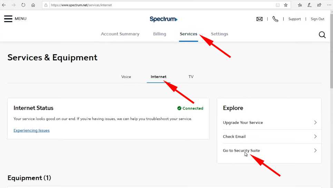Open the mail envelope icon
This screenshot has height=188, width=333.
point(259,19)
